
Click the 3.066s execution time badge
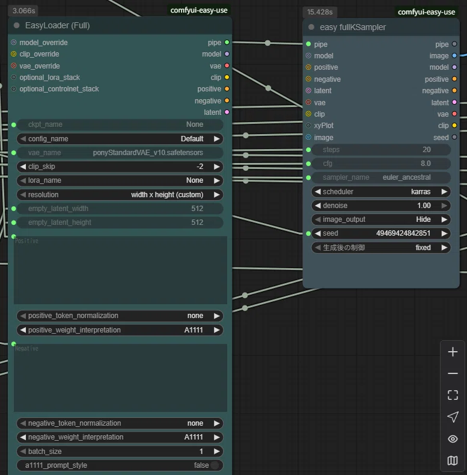(23, 11)
